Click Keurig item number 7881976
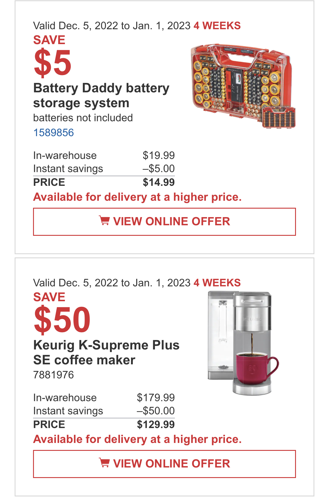 (54, 375)
